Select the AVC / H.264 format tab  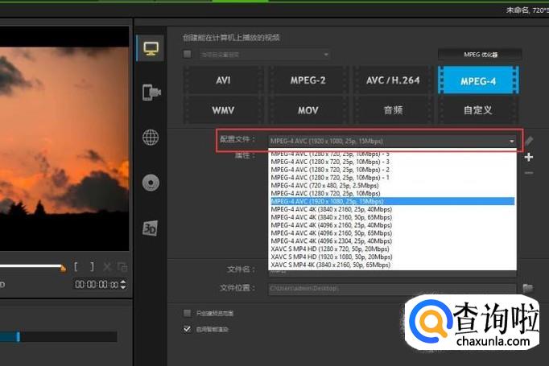pos(393,80)
